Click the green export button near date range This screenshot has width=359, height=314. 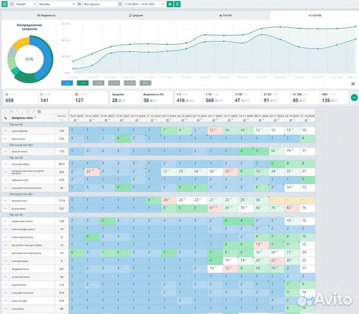tap(170, 4)
